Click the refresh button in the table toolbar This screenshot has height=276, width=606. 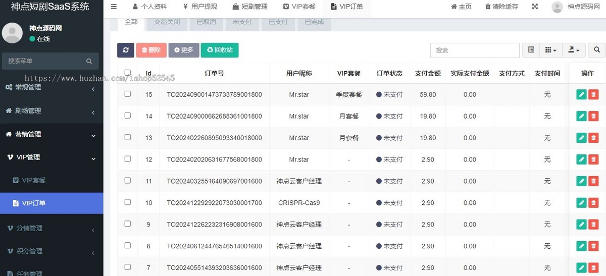126,50
